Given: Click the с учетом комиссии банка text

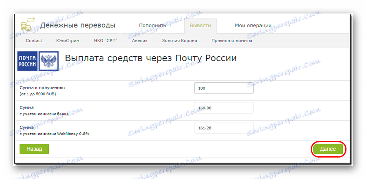Looking at the screenshot, I should pos(44,114).
